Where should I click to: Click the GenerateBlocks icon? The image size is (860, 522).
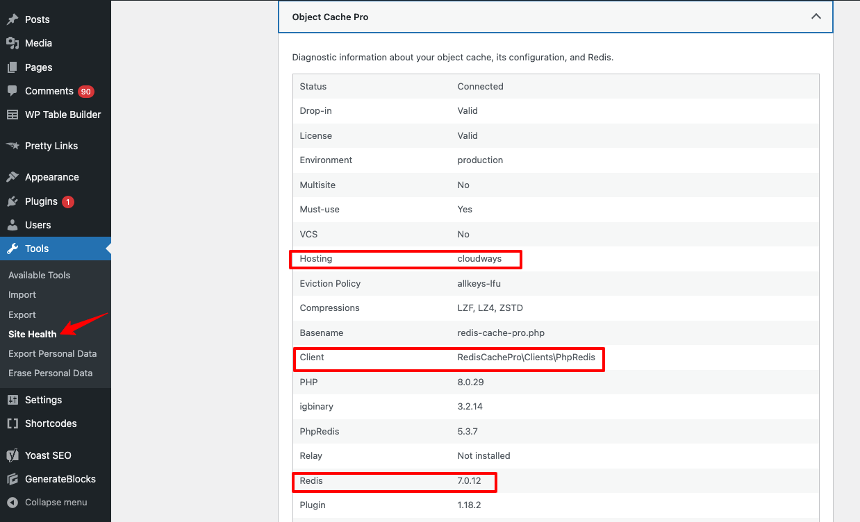13,479
